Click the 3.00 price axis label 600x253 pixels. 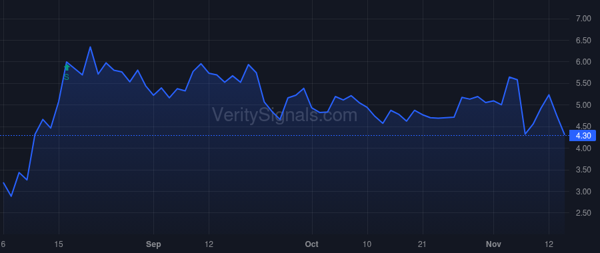tap(583, 192)
